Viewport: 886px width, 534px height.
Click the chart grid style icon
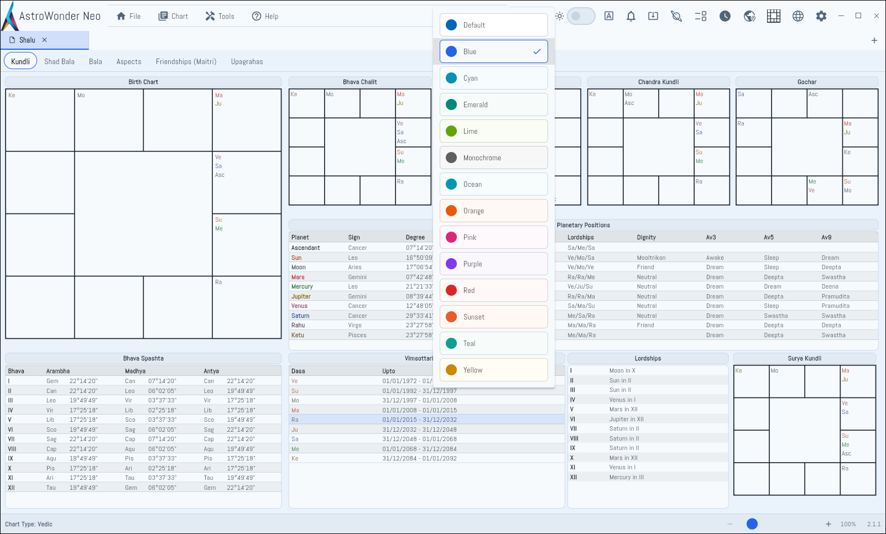pos(774,16)
